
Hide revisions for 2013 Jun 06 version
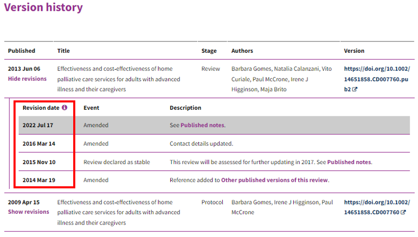pyautogui.click(x=27, y=79)
